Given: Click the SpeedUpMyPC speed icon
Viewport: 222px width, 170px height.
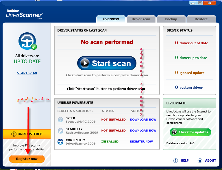Looking at the screenshot, I should pos(60,120).
